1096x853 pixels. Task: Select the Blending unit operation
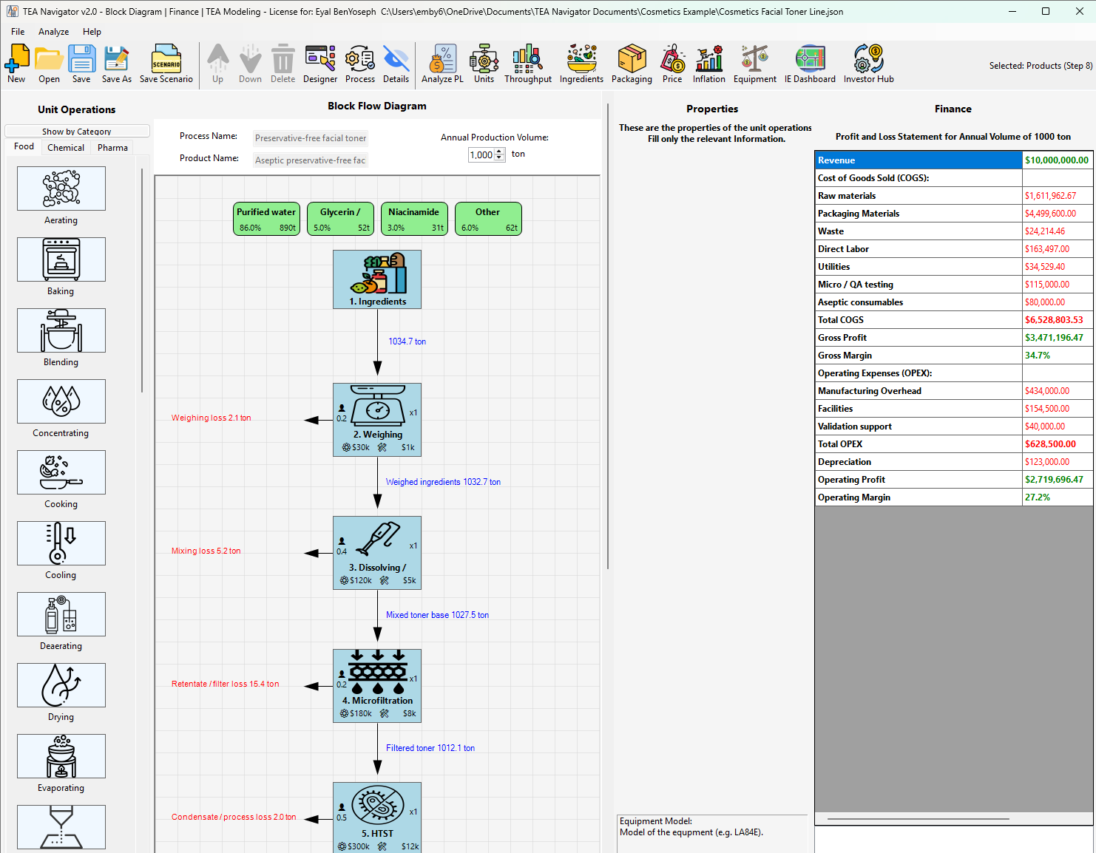tap(61, 330)
